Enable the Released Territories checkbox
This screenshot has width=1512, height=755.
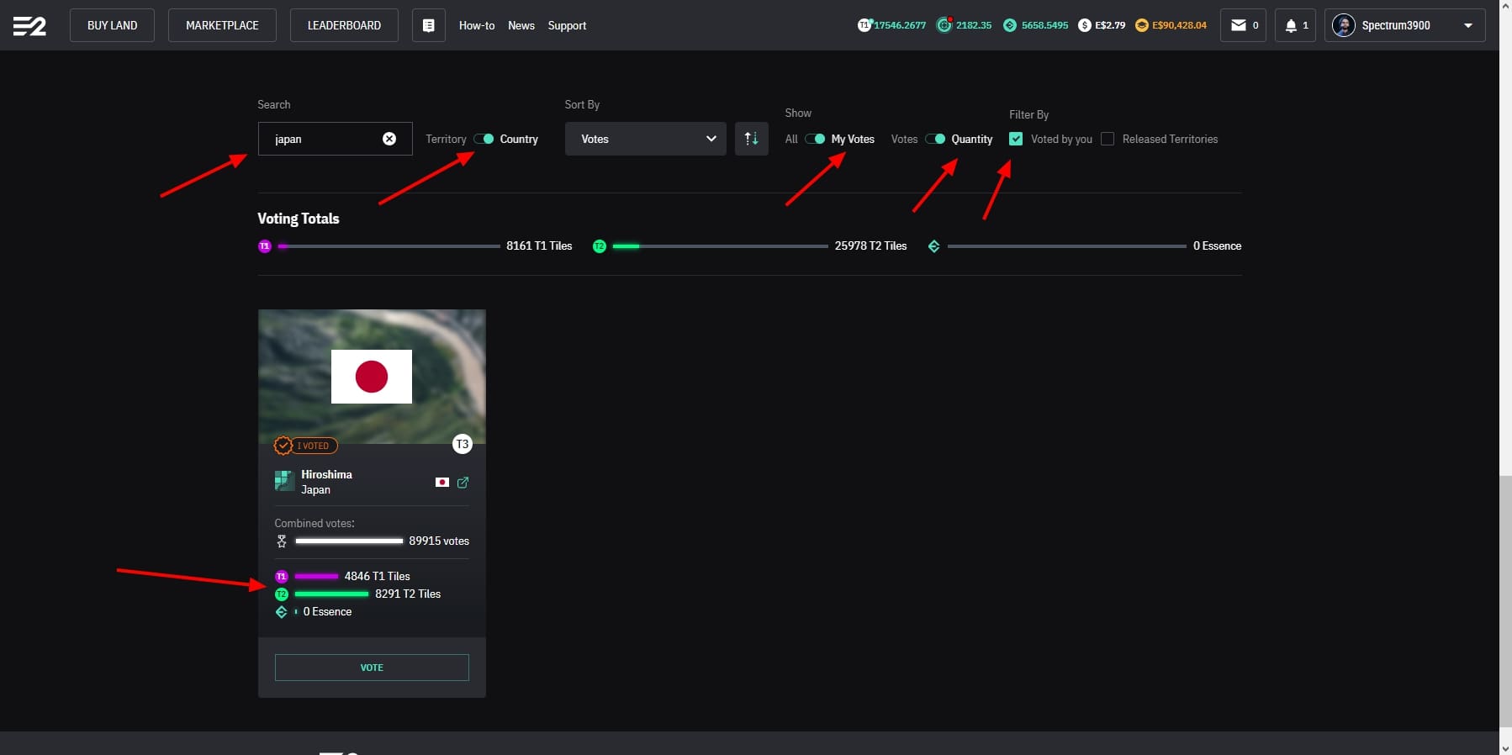(x=1108, y=139)
